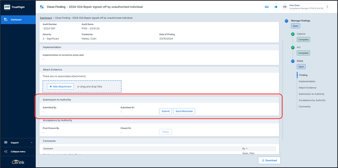Click the Submit button
The height and width of the screenshot is (168, 338).
click(x=165, y=111)
